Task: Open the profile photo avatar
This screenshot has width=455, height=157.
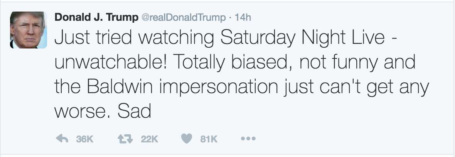Action: click(29, 30)
